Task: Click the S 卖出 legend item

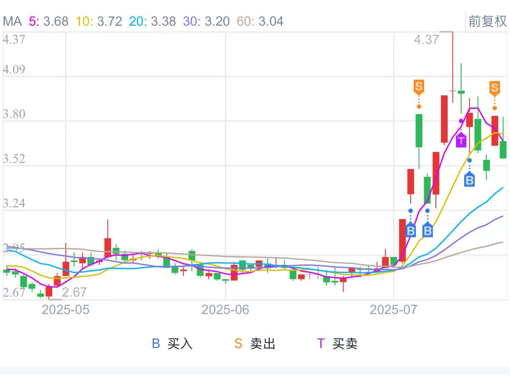Action: point(255,343)
